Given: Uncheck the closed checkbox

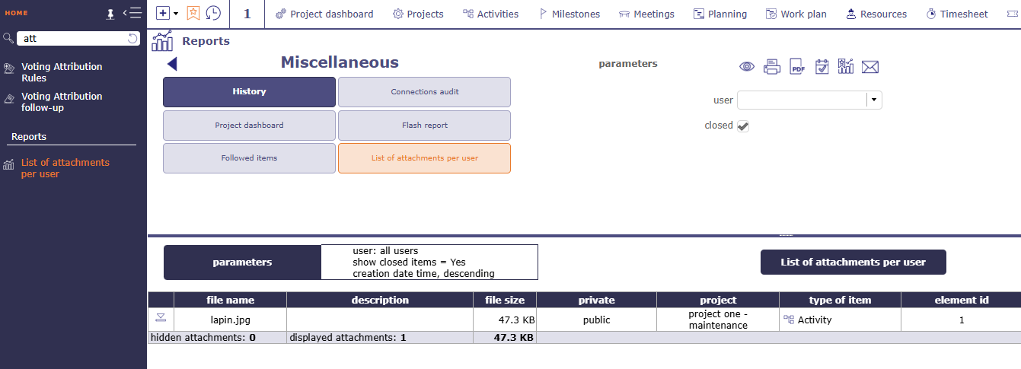Looking at the screenshot, I should pyautogui.click(x=743, y=126).
